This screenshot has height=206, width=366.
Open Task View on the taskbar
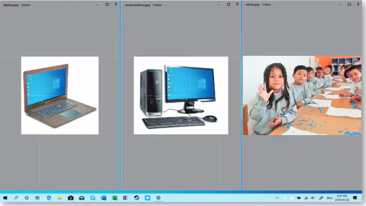pyautogui.click(x=37, y=198)
